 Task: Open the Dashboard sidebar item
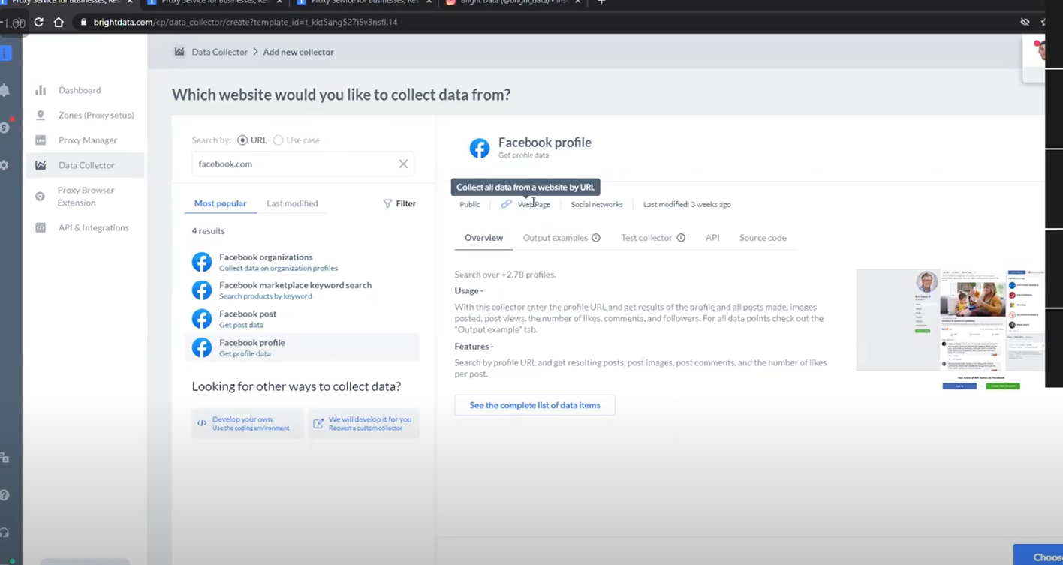tap(80, 90)
